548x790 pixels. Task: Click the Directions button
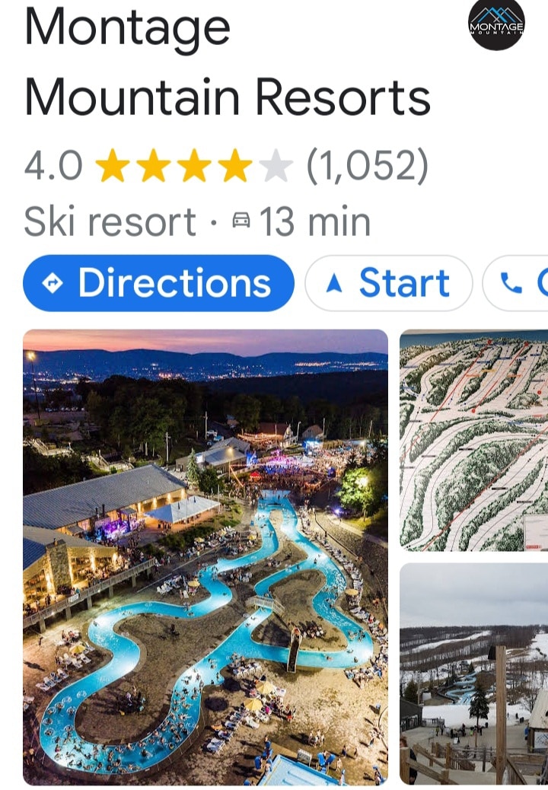tap(158, 283)
